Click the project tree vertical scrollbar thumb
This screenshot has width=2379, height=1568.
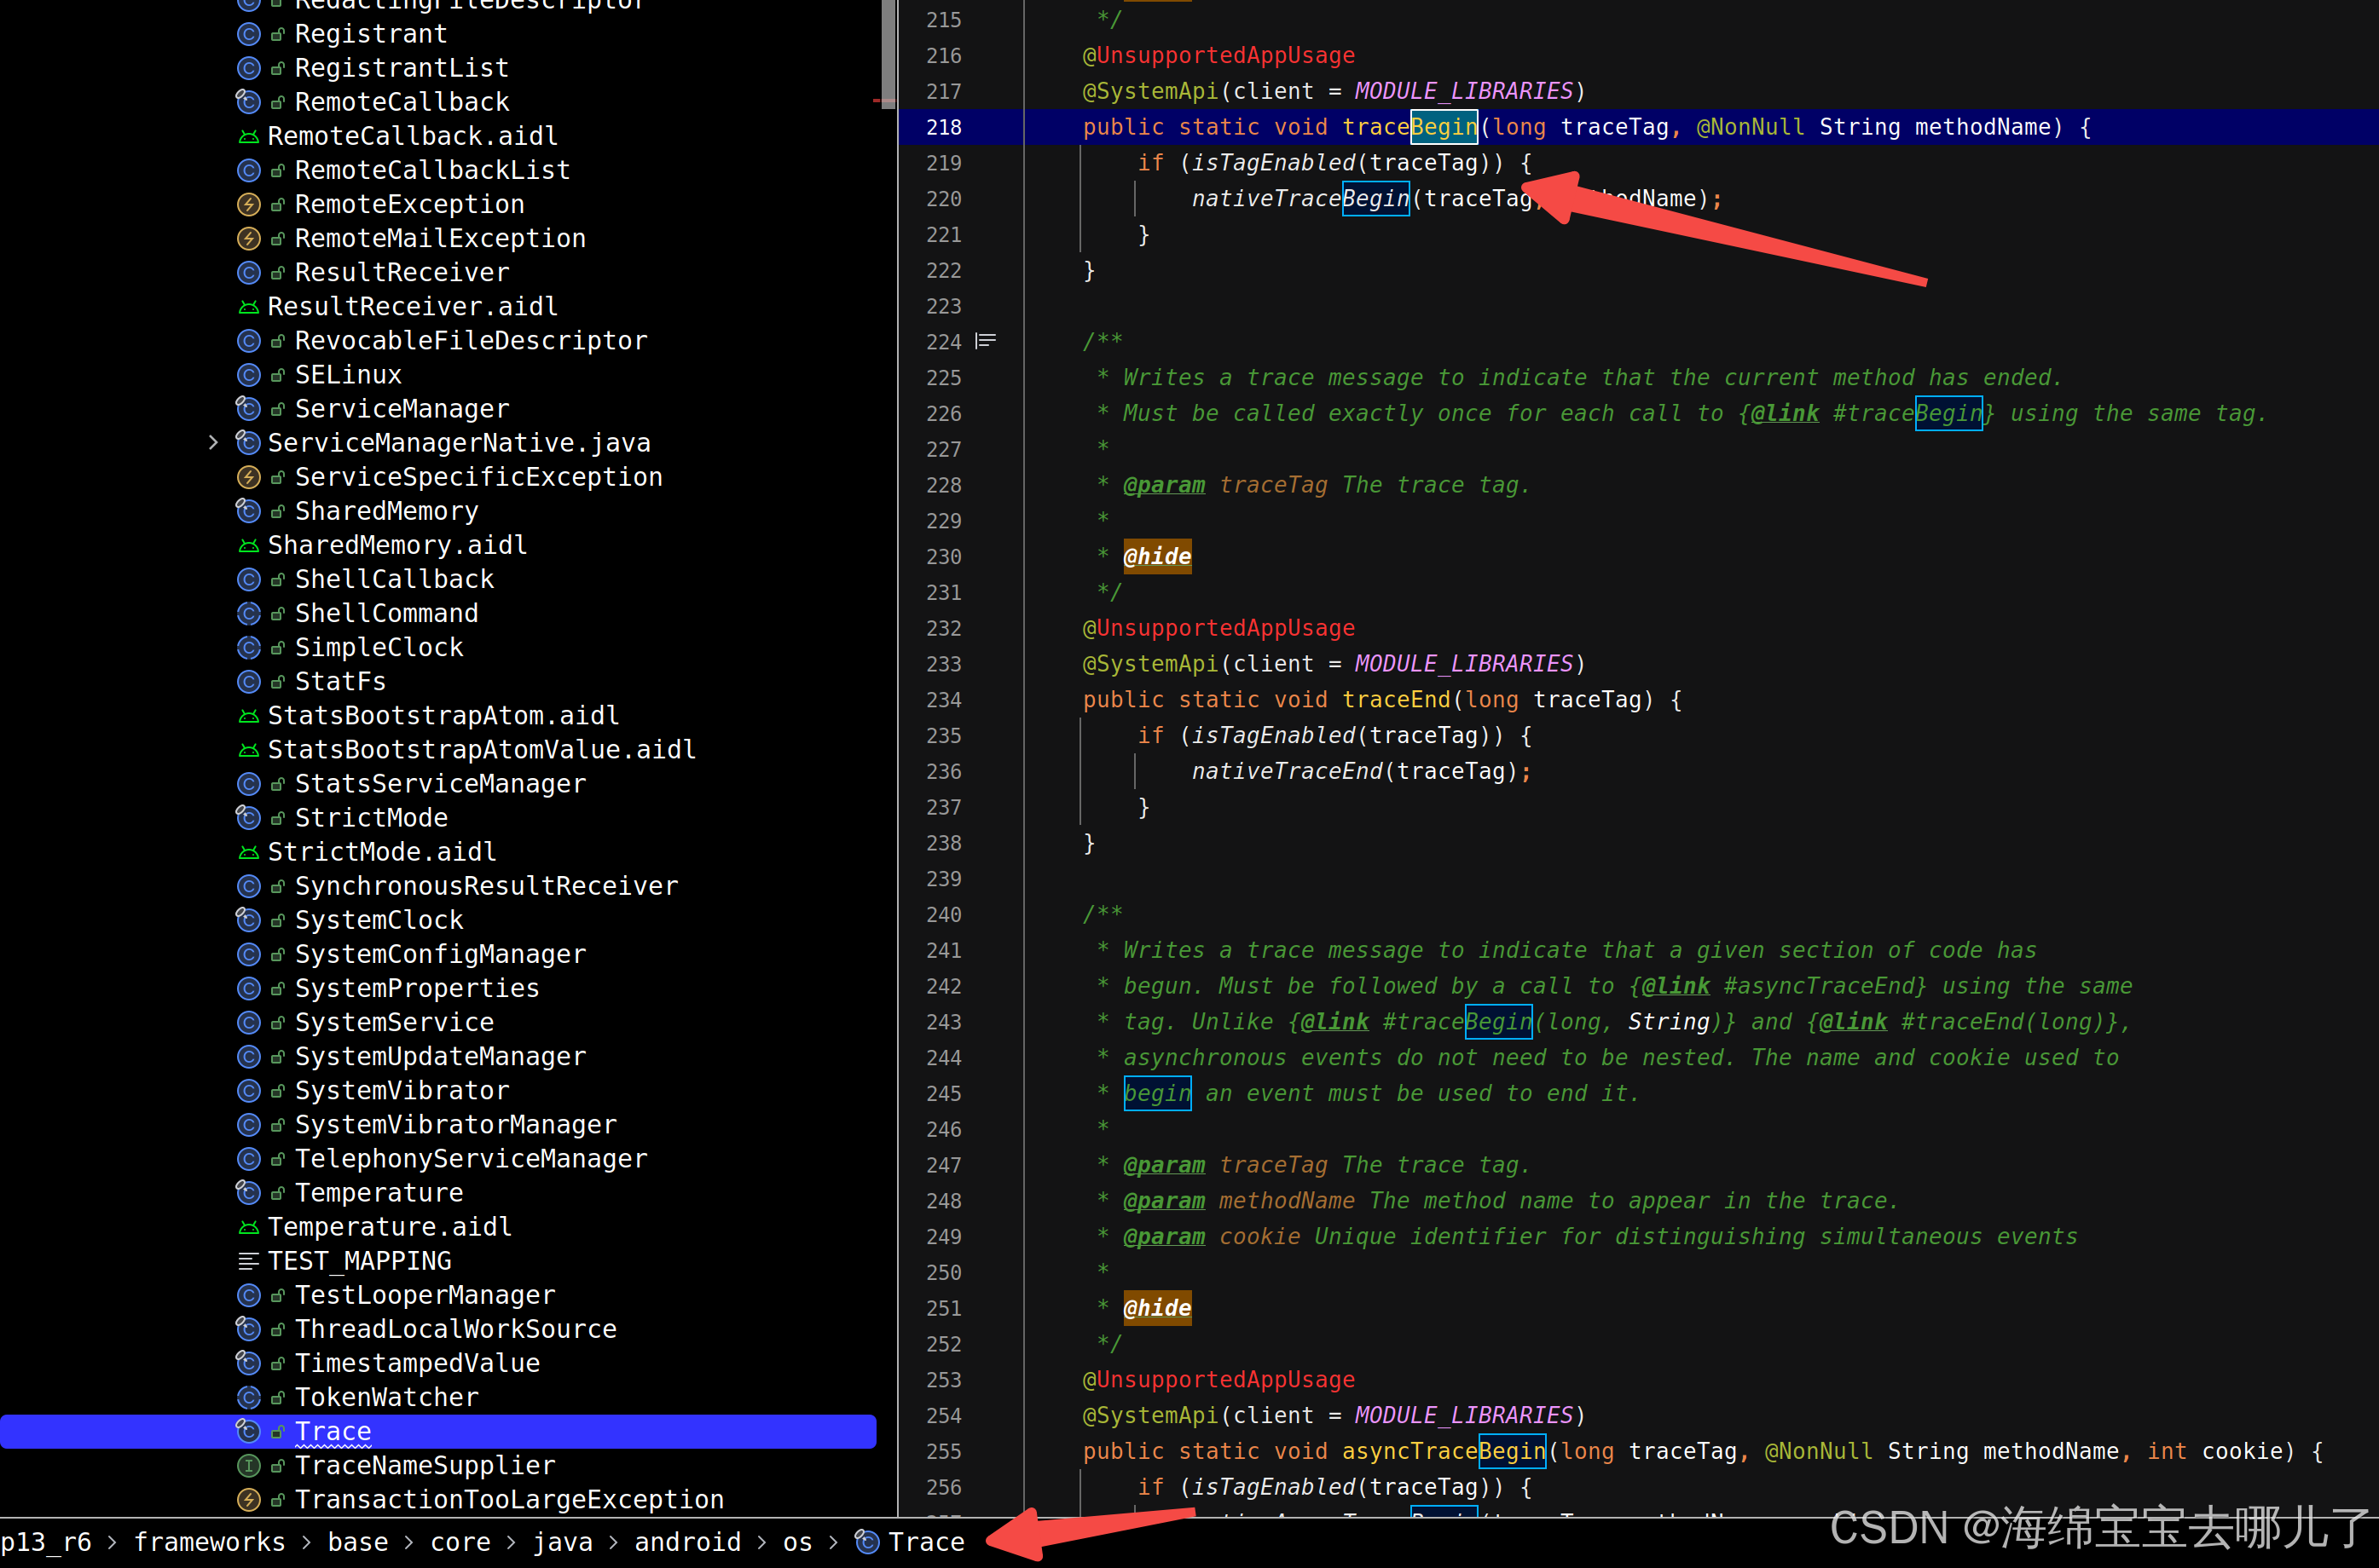point(889,50)
